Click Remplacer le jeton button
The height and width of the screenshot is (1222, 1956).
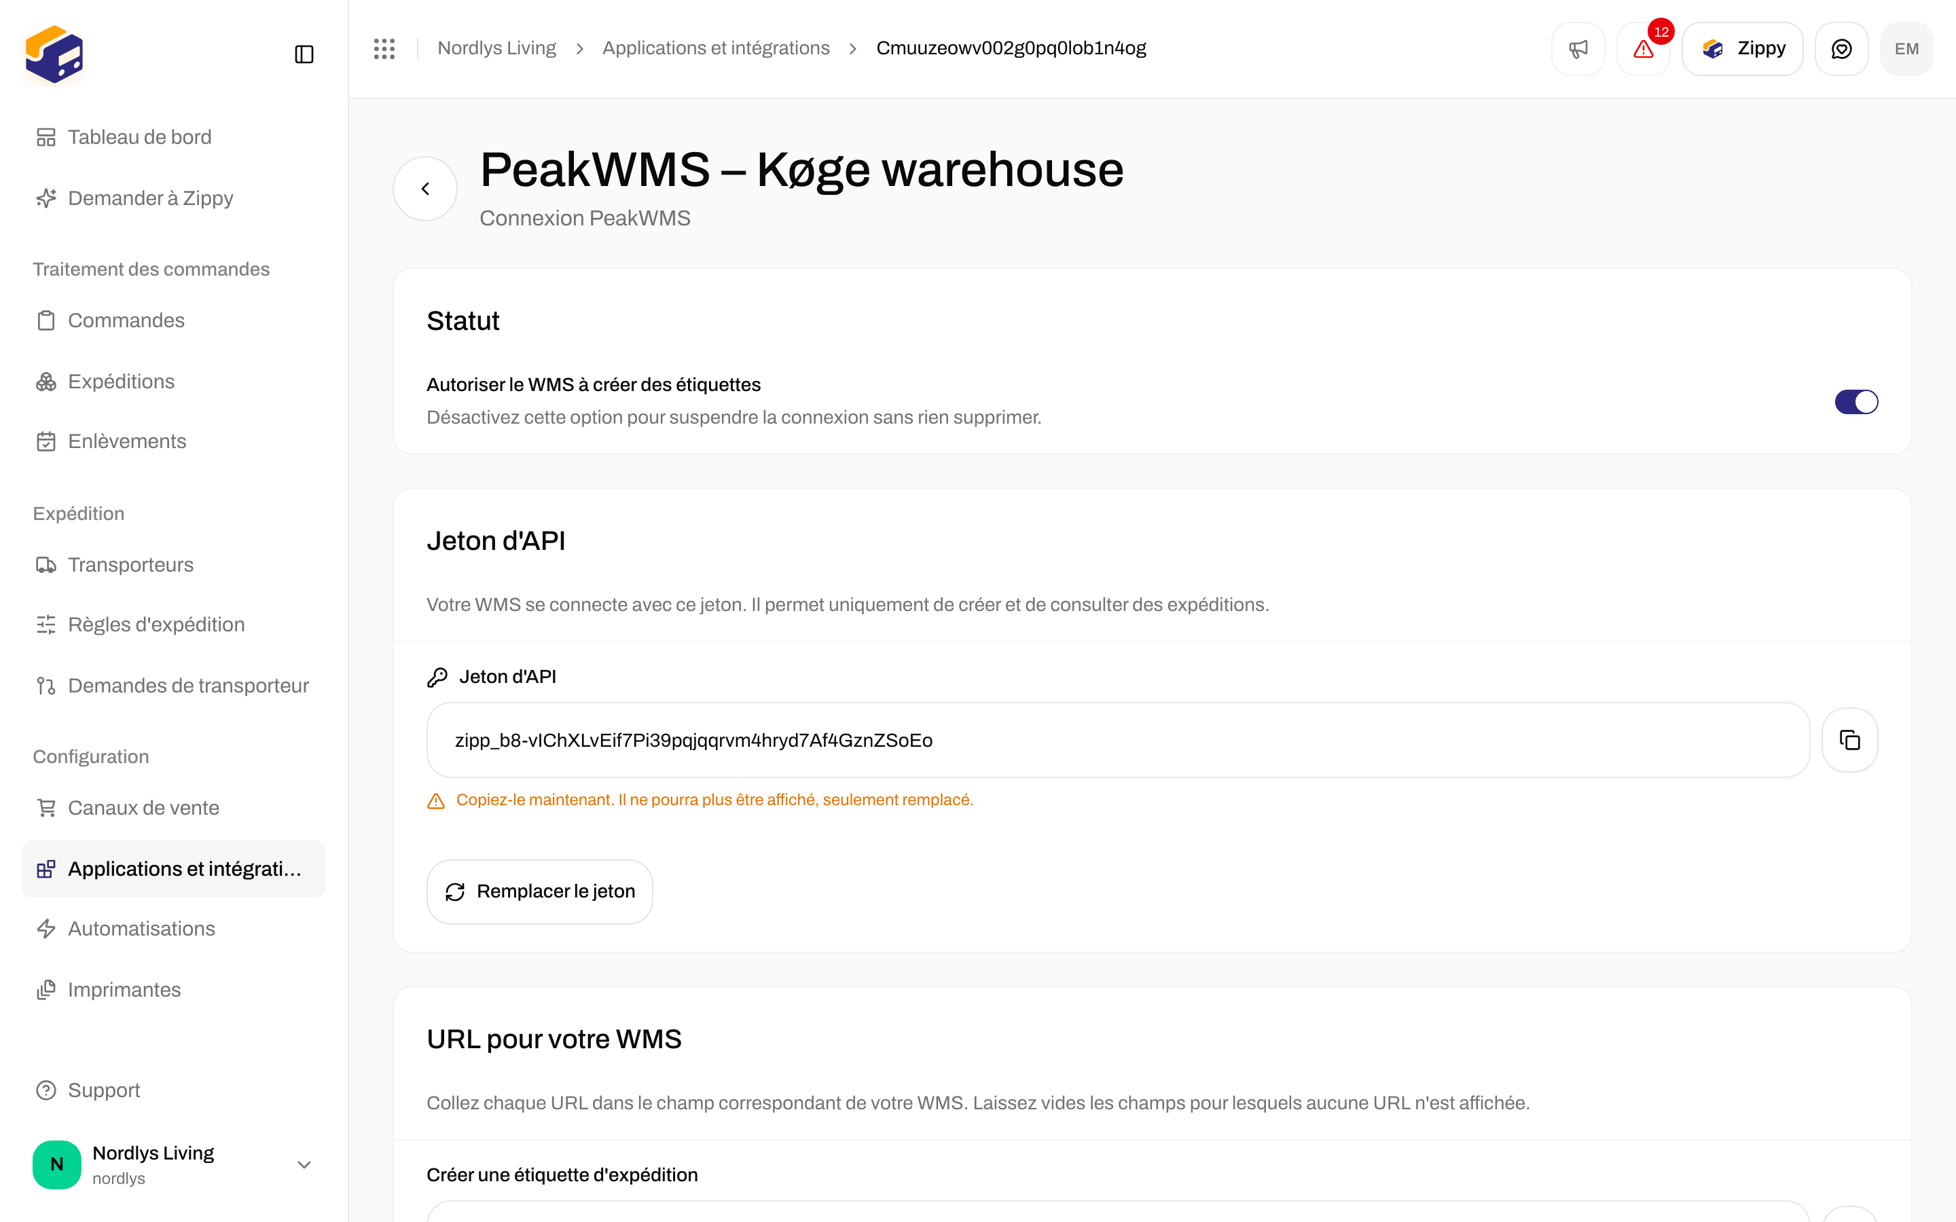point(540,891)
